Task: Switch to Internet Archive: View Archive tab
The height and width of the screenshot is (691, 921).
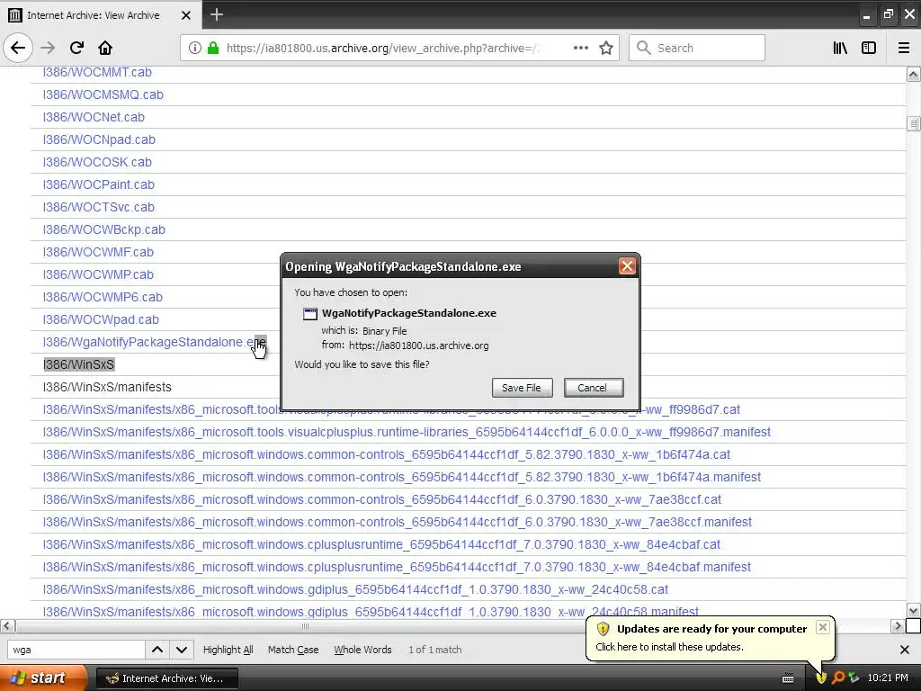Action: tap(101, 14)
